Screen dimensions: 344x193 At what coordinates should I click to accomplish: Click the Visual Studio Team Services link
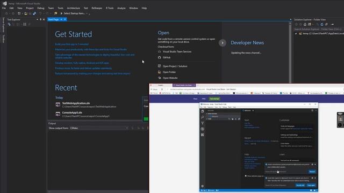pyautogui.click(x=177, y=51)
